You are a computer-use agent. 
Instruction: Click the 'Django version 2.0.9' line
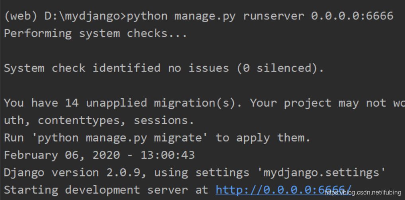pyautogui.click(x=195, y=173)
